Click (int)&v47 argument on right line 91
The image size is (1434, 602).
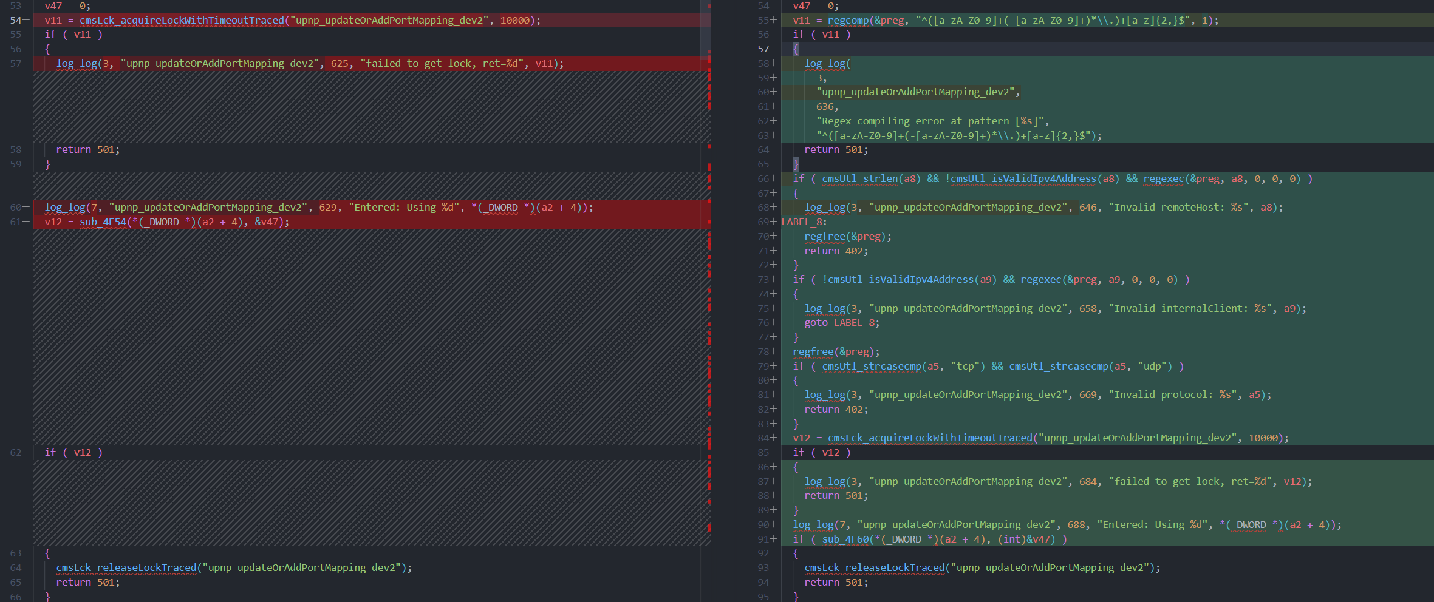(x=1023, y=539)
